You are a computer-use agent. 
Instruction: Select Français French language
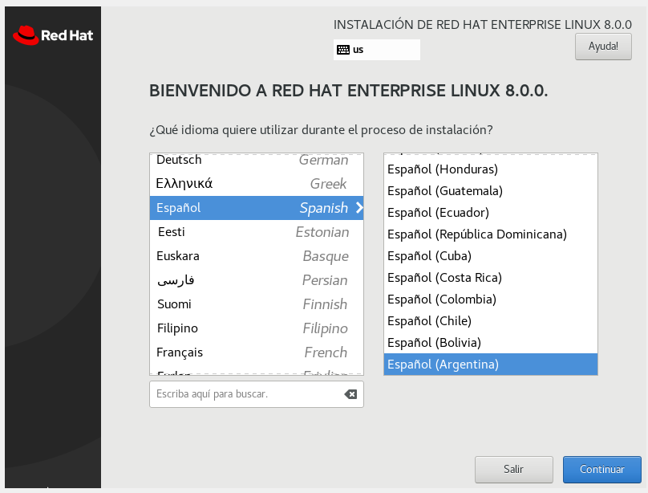[x=256, y=352]
